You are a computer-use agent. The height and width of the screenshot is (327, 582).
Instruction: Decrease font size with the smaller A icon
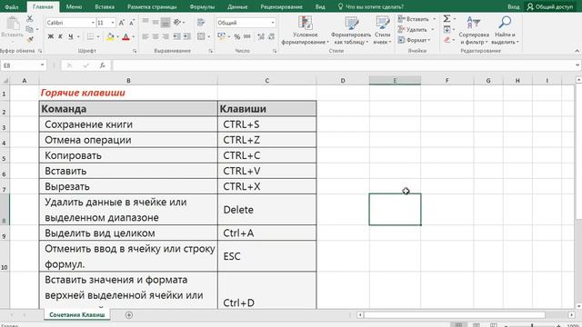click(x=131, y=23)
